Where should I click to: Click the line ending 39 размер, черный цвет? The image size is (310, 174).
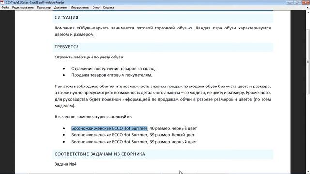[x=134, y=142]
